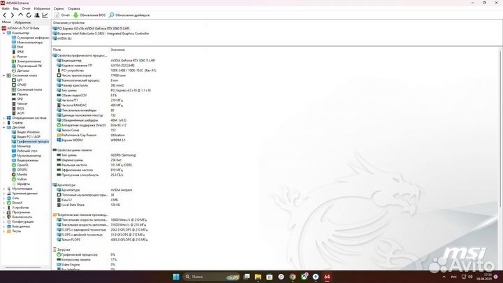
Task: Click the Performance Cap Reason row
Action: pyautogui.click(x=91, y=135)
